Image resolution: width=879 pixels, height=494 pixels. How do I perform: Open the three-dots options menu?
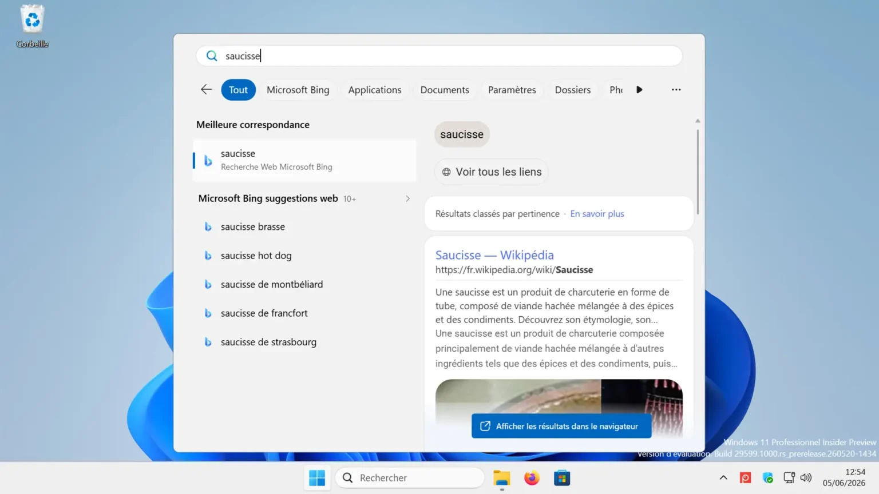point(676,90)
